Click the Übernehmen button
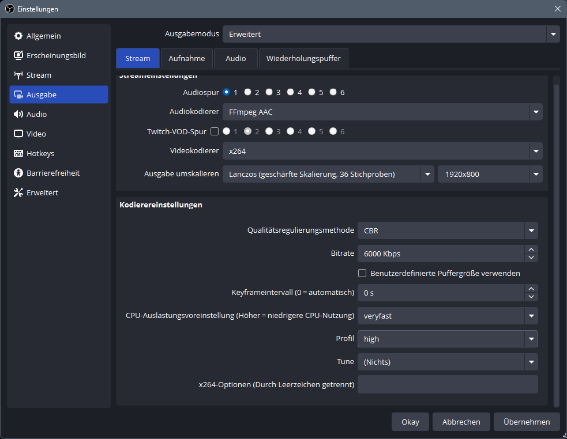This screenshot has width=567, height=439. [x=527, y=422]
